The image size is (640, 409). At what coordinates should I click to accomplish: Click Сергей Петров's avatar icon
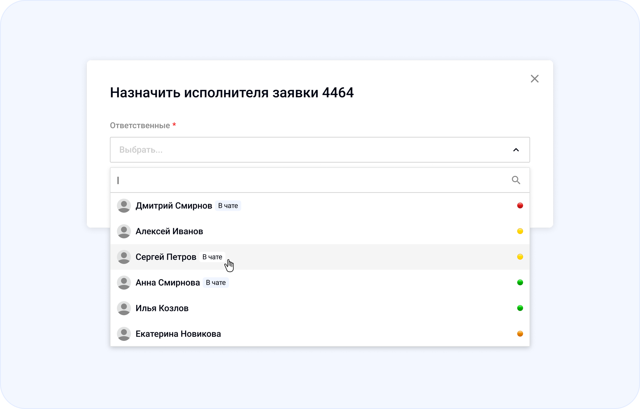(x=124, y=257)
